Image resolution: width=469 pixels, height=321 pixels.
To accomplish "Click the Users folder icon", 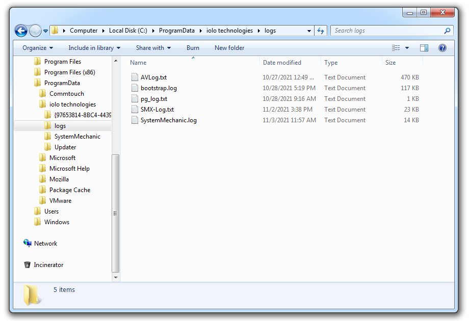I will [37, 211].
